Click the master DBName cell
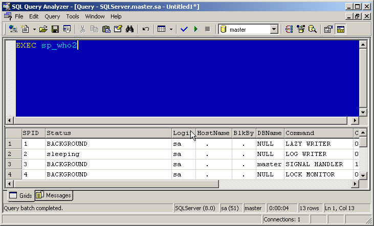Image resolution: width=374 pixels, height=226 pixels. point(270,164)
